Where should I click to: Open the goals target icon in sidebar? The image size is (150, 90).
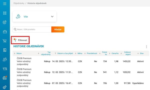tap(5, 22)
